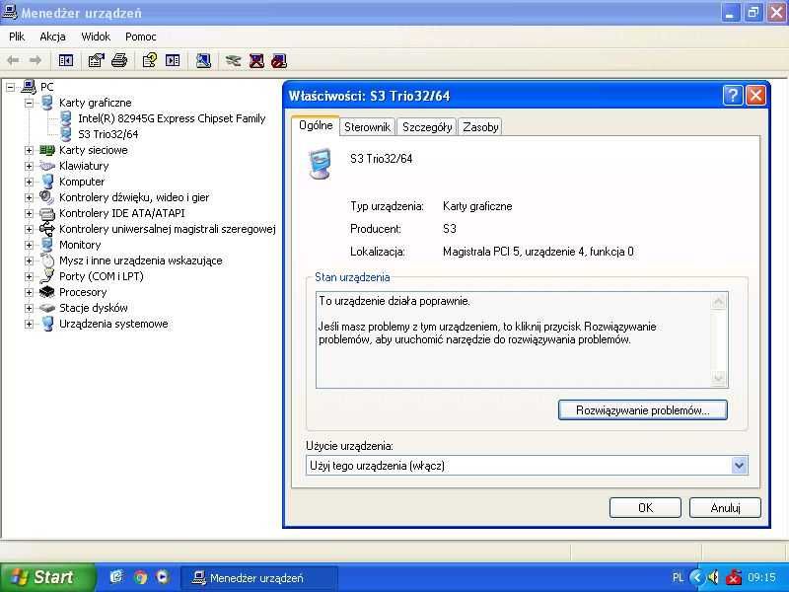789x592 pixels.
Task: Click the PL language indicator
Action: pyautogui.click(x=678, y=577)
